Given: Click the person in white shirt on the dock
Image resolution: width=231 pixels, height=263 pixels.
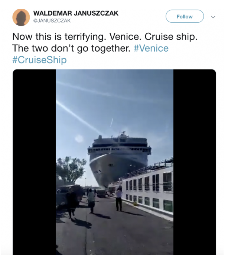Looking at the screenshot, I should [119, 198].
